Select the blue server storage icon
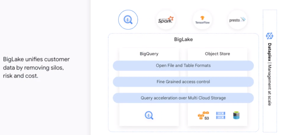282x135 pixels. (x=221, y=115)
